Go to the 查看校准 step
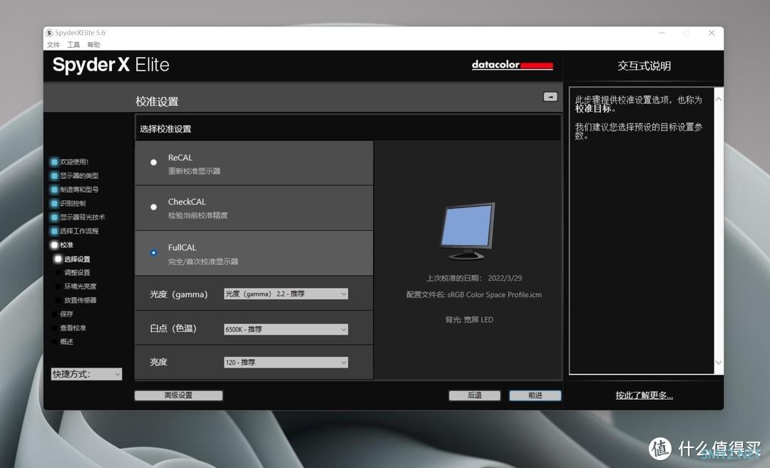The image size is (770, 468). tap(73, 328)
